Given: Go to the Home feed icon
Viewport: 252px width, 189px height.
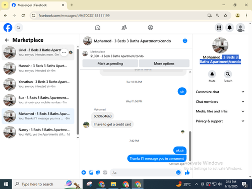Looking at the screenshot, I should (x=98, y=28).
